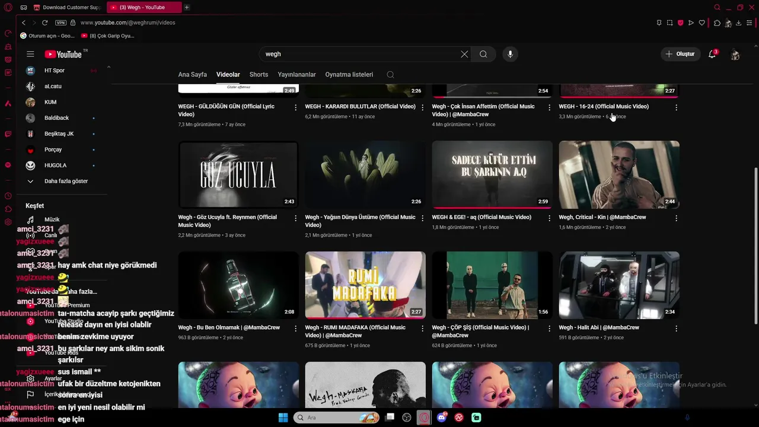Play the RUMI MADAFAKA video thumbnail
Screen dimensions: 759x427
[x=365, y=285]
